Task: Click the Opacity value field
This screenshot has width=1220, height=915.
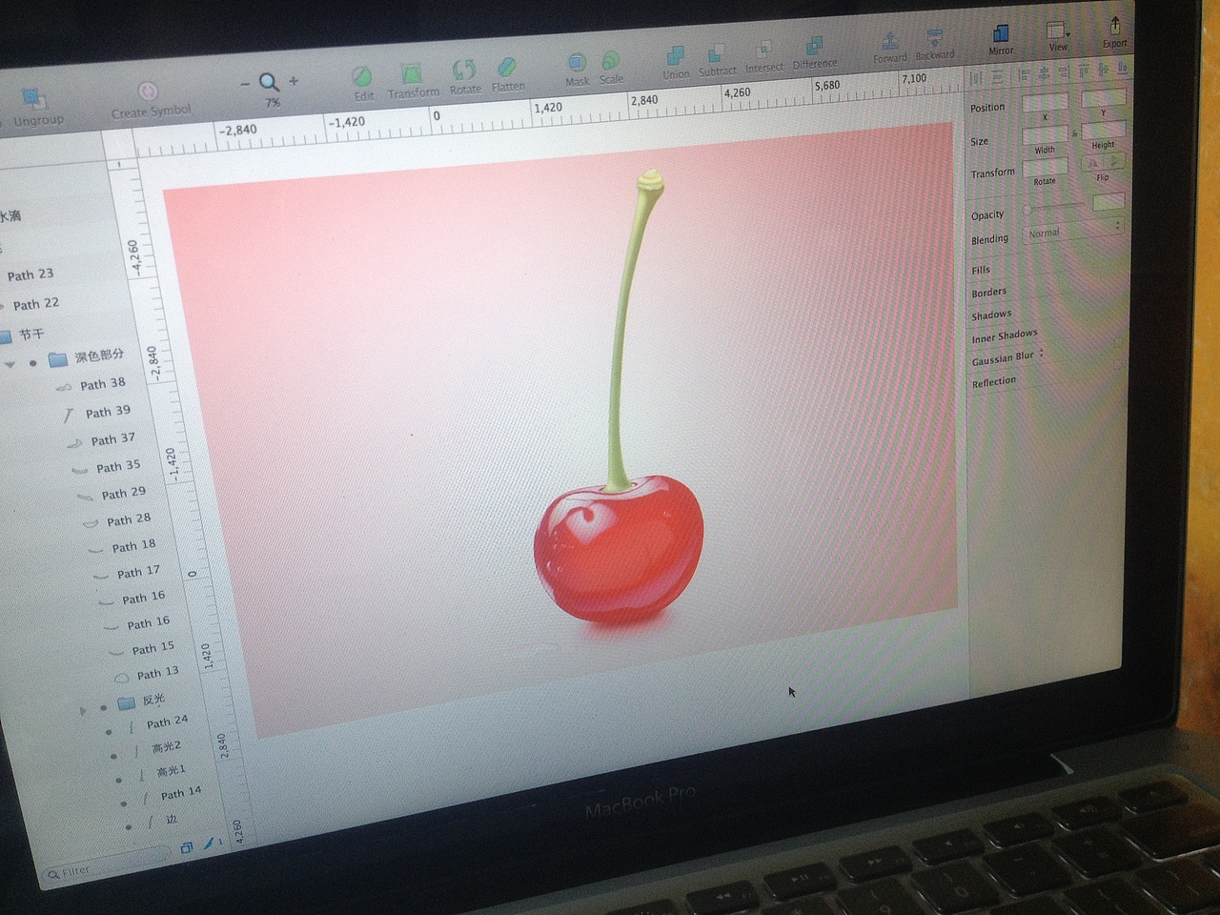Action: (x=1108, y=202)
